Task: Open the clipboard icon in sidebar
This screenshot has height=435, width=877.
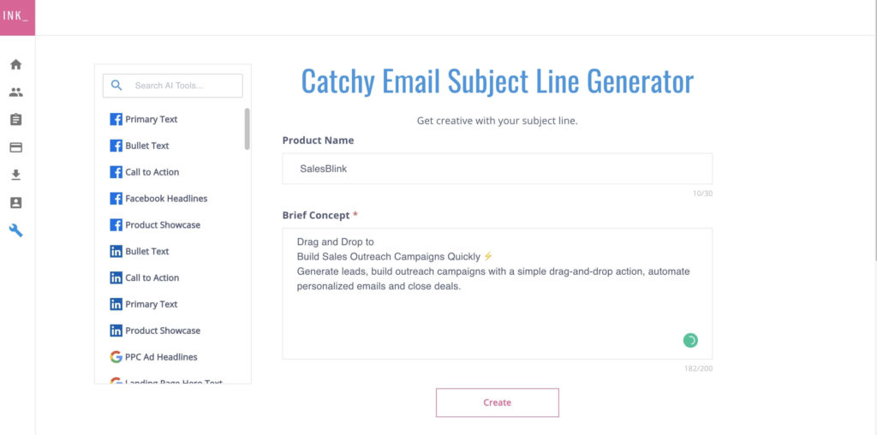Action: 16,120
